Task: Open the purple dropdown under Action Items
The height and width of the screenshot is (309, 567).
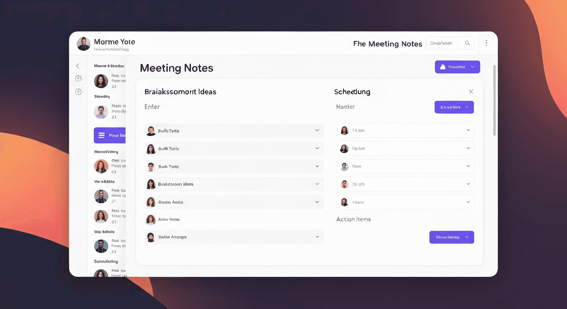Action: (451, 237)
